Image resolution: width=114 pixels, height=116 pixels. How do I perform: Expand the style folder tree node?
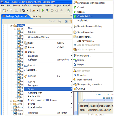point(11,104)
